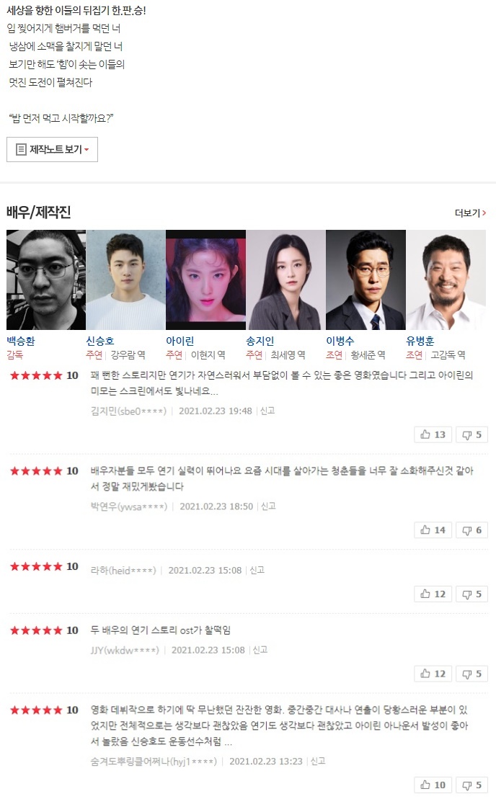Report 박연우's review via 신고
The image size is (496, 799).
[x=269, y=506]
